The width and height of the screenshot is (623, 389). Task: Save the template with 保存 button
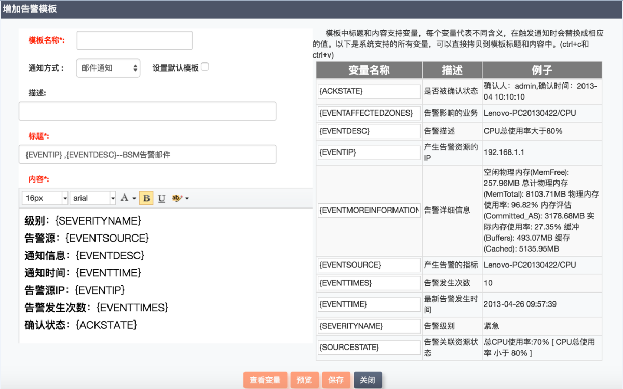[x=336, y=380]
